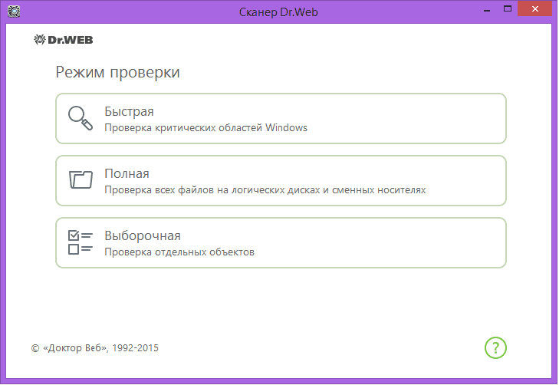Click the checklist icon for custom scan
This screenshot has width=559, height=385.
pyautogui.click(x=81, y=242)
